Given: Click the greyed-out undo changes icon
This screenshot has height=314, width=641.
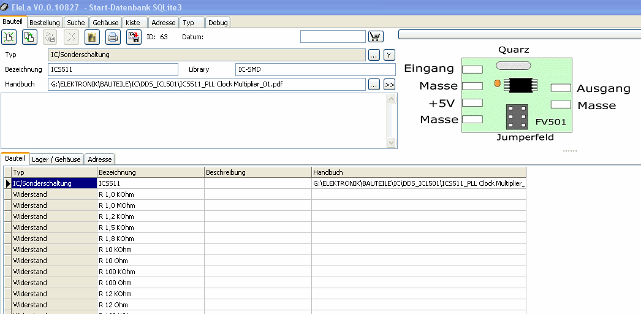Looking at the screenshot, I should coord(50,37).
